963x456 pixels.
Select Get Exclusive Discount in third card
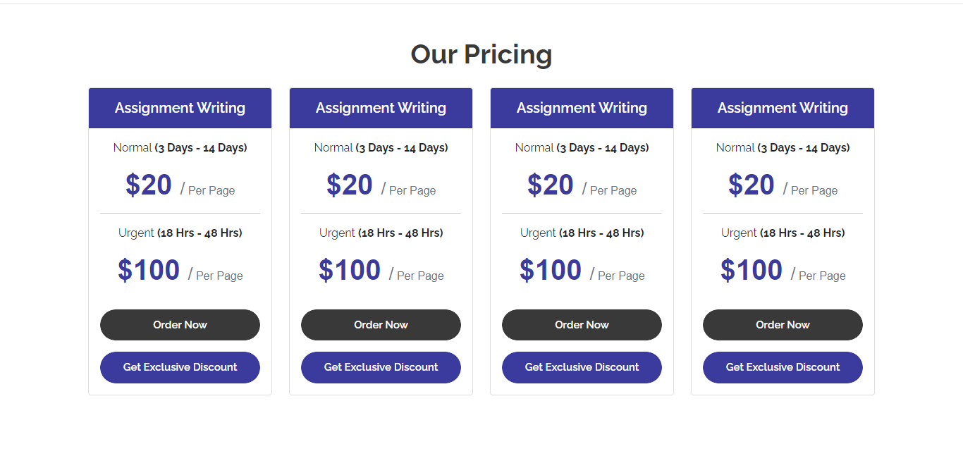pyautogui.click(x=582, y=367)
